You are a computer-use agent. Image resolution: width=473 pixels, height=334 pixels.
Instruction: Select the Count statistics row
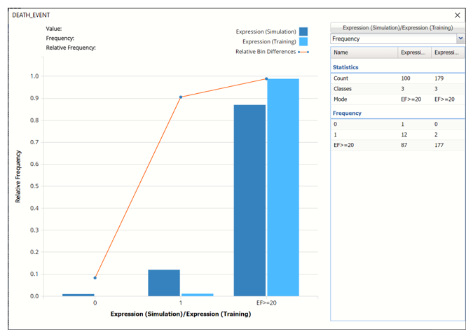tap(397, 78)
